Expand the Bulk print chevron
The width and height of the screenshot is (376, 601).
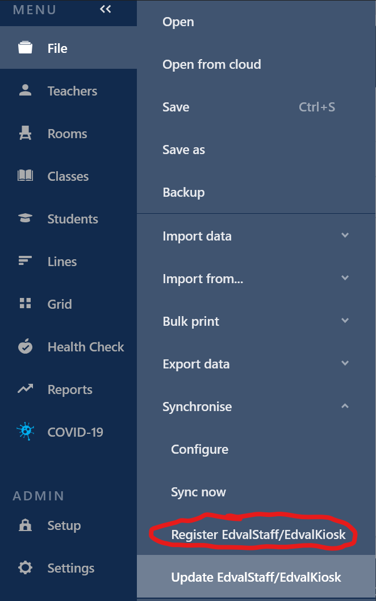pyautogui.click(x=345, y=321)
